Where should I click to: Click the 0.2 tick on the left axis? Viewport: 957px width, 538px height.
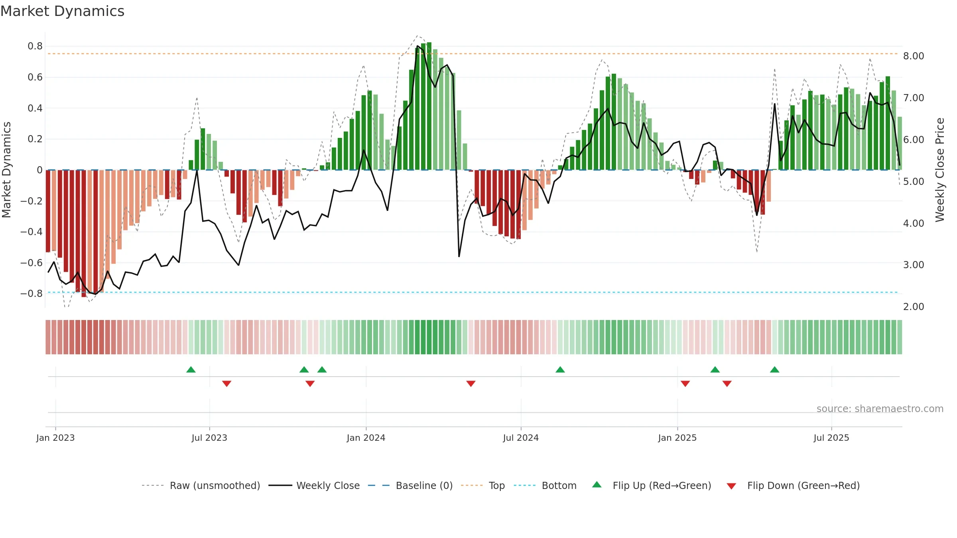35,139
